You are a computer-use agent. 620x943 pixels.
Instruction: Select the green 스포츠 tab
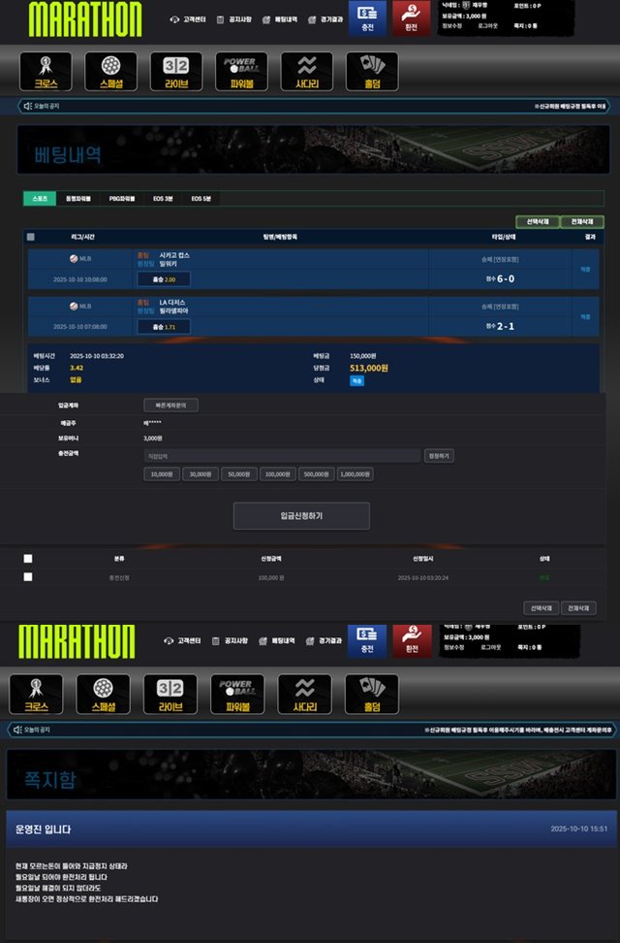(x=40, y=199)
